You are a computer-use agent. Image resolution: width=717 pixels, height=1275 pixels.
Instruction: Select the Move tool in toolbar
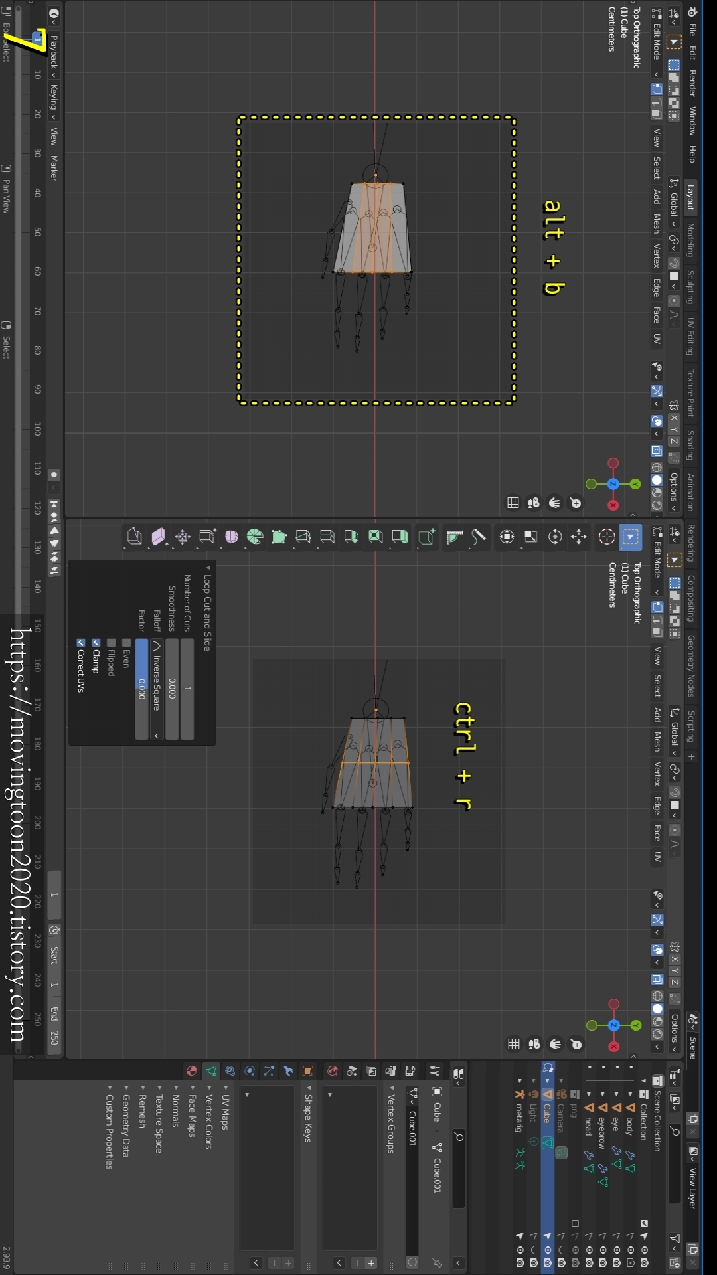coord(579,537)
